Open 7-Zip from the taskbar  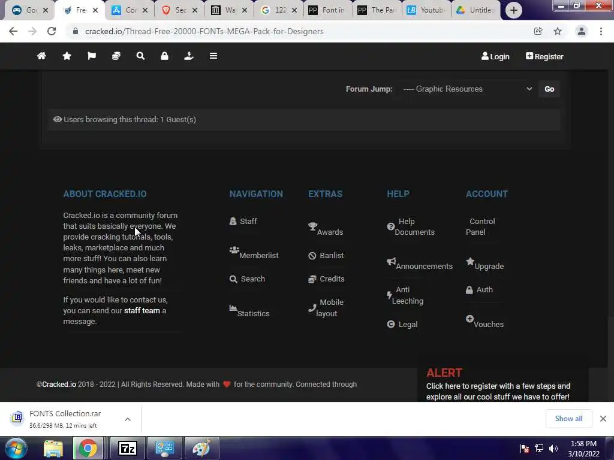[x=128, y=448]
